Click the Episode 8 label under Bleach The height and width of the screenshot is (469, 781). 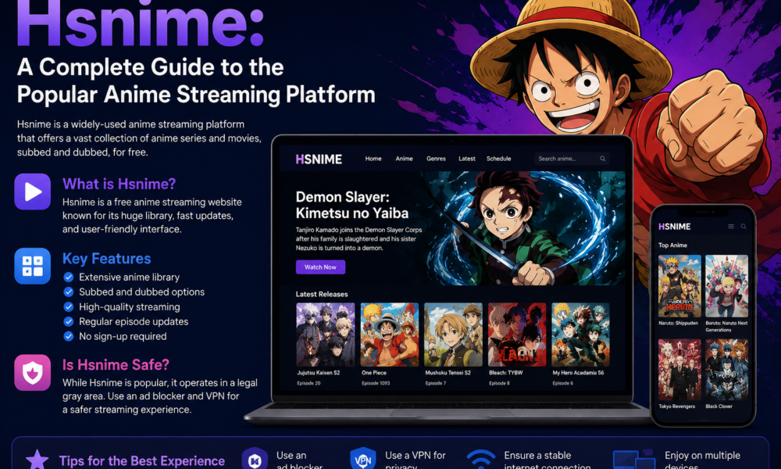[499, 383]
